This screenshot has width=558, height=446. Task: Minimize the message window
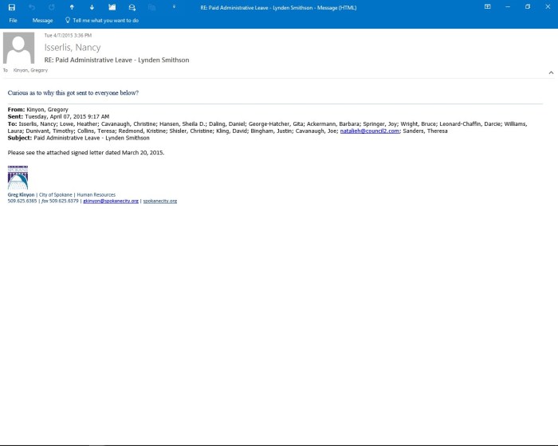pyautogui.click(x=508, y=6)
